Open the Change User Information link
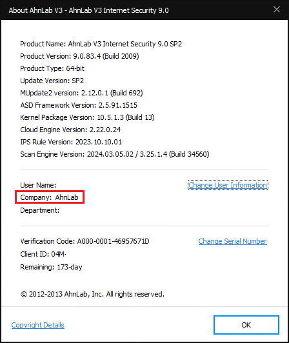This screenshot has width=289, height=343. 228,185
